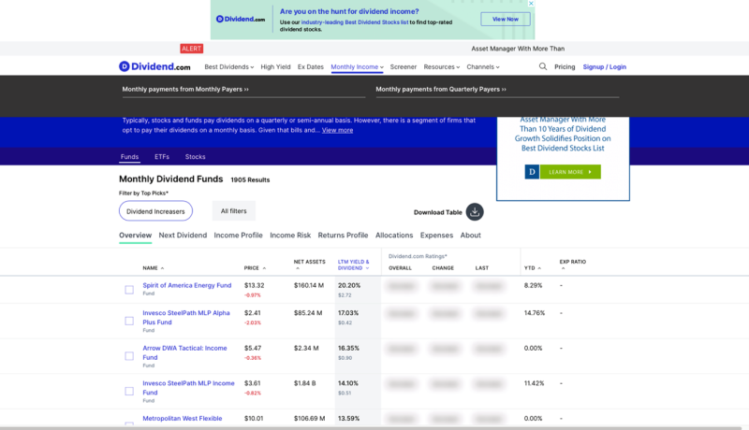Image resolution: width=749 pixels, height=430 pixels.
Task: Select the Funds tab
Action: (x=129, y=156)
